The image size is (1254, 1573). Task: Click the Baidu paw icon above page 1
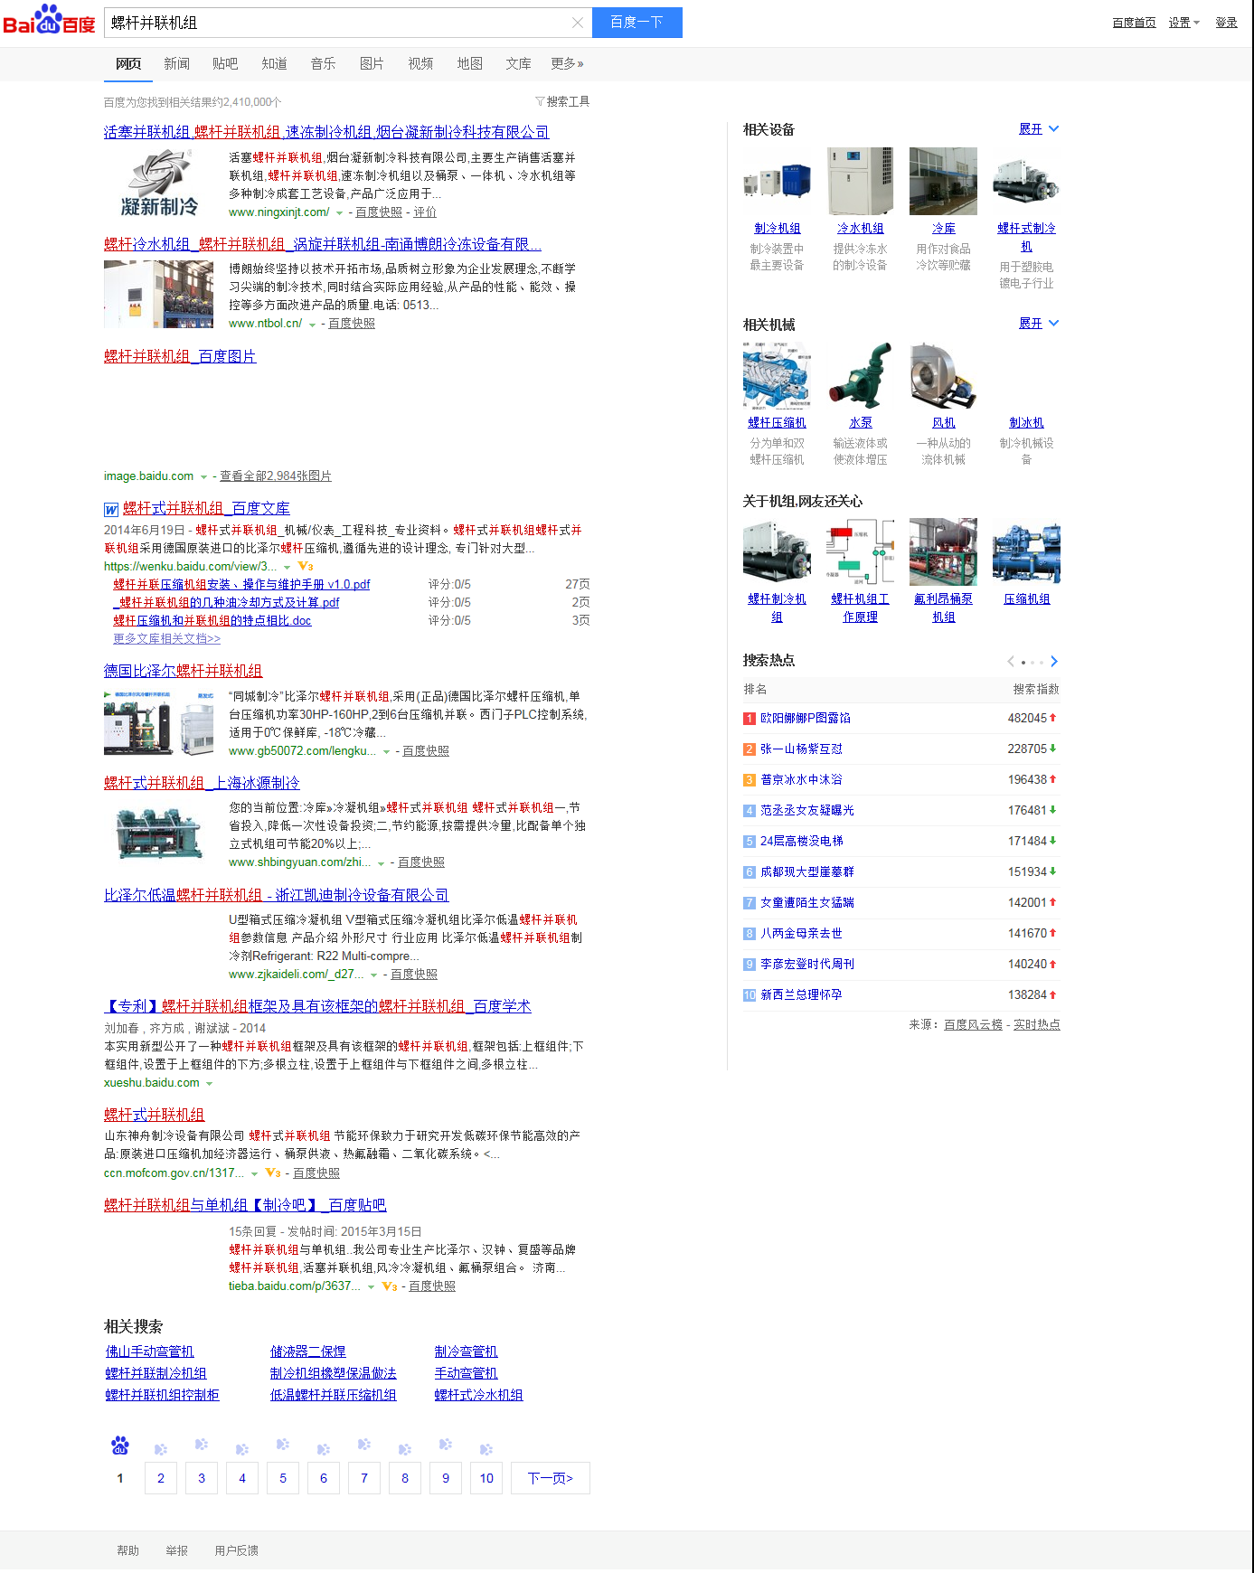[x=120, y=1446]
